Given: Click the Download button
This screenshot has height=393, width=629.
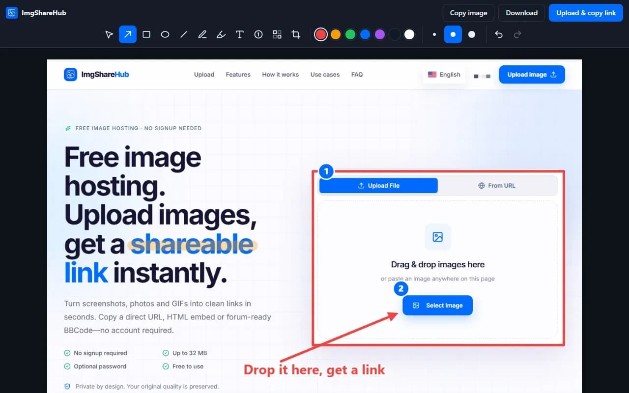Looking at the screenshot, I should (x=522, y=13).
